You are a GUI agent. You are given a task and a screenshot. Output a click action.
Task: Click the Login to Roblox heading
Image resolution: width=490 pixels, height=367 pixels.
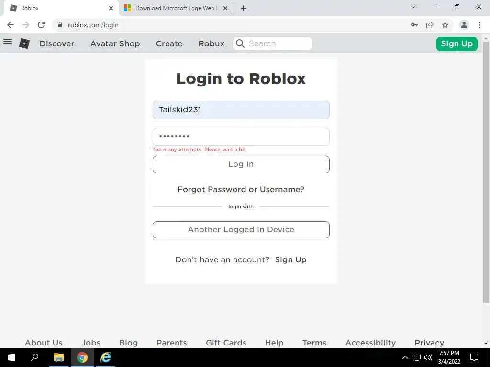tap(241, 79)
